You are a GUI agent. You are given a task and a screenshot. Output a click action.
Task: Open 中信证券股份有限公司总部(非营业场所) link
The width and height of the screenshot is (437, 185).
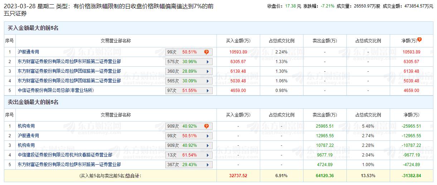[56, 91]
